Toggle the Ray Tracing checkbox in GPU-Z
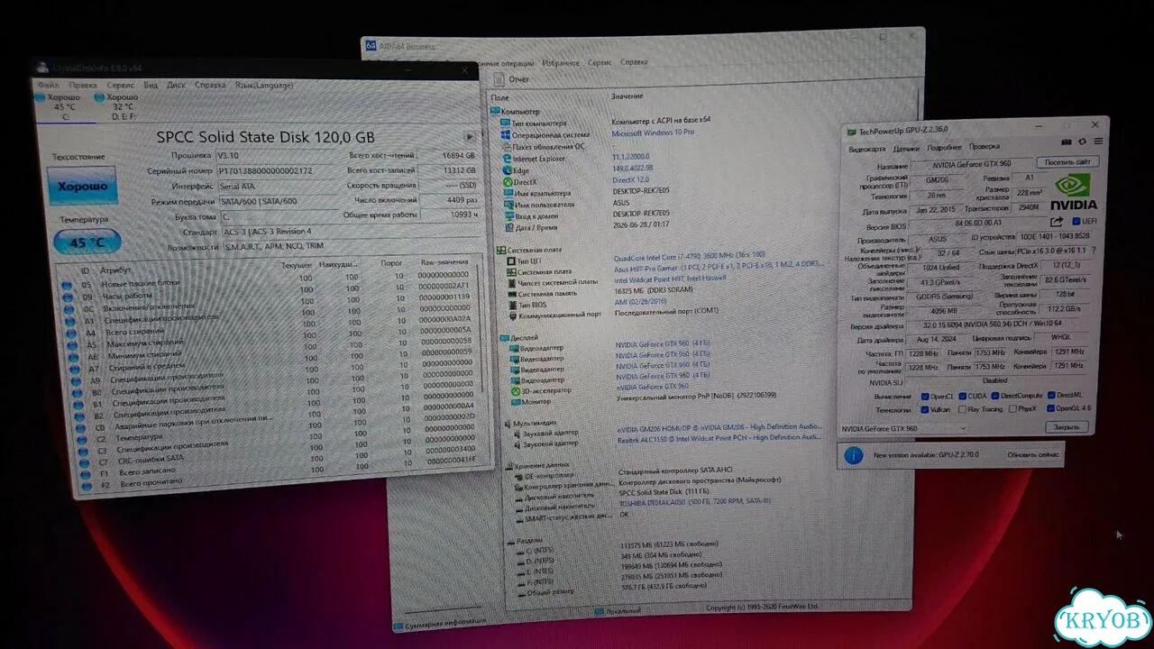 [962, 409]
